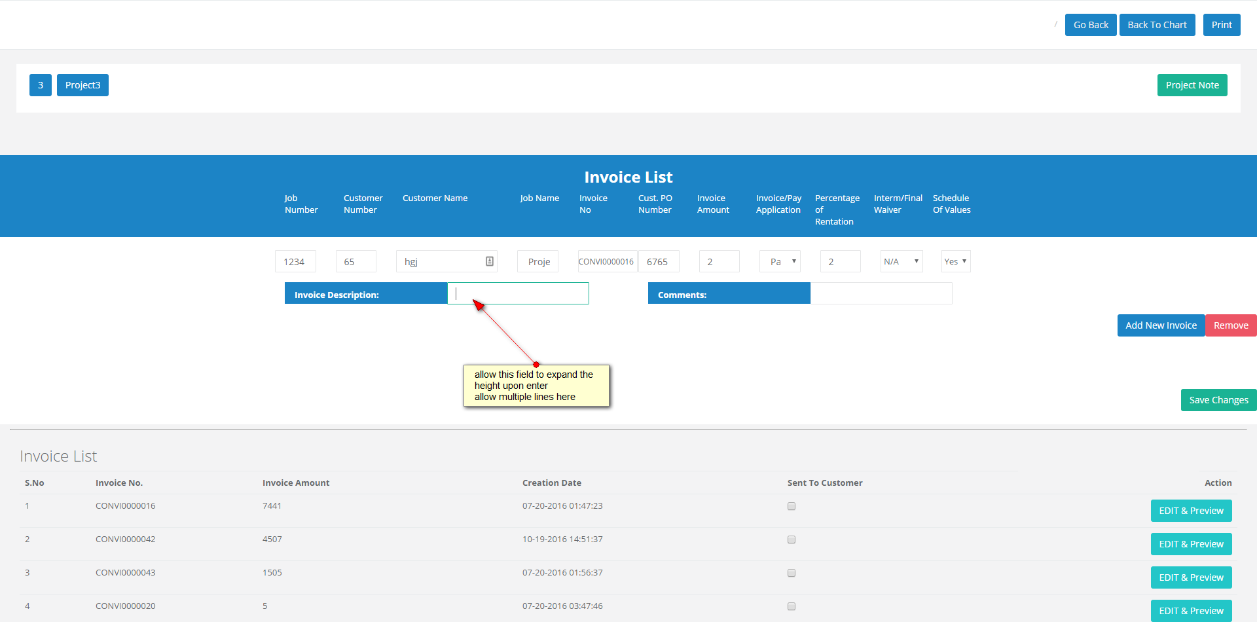Click the red Remove button
Viewport: 1257px width, 622px height.
[1231, 325]
